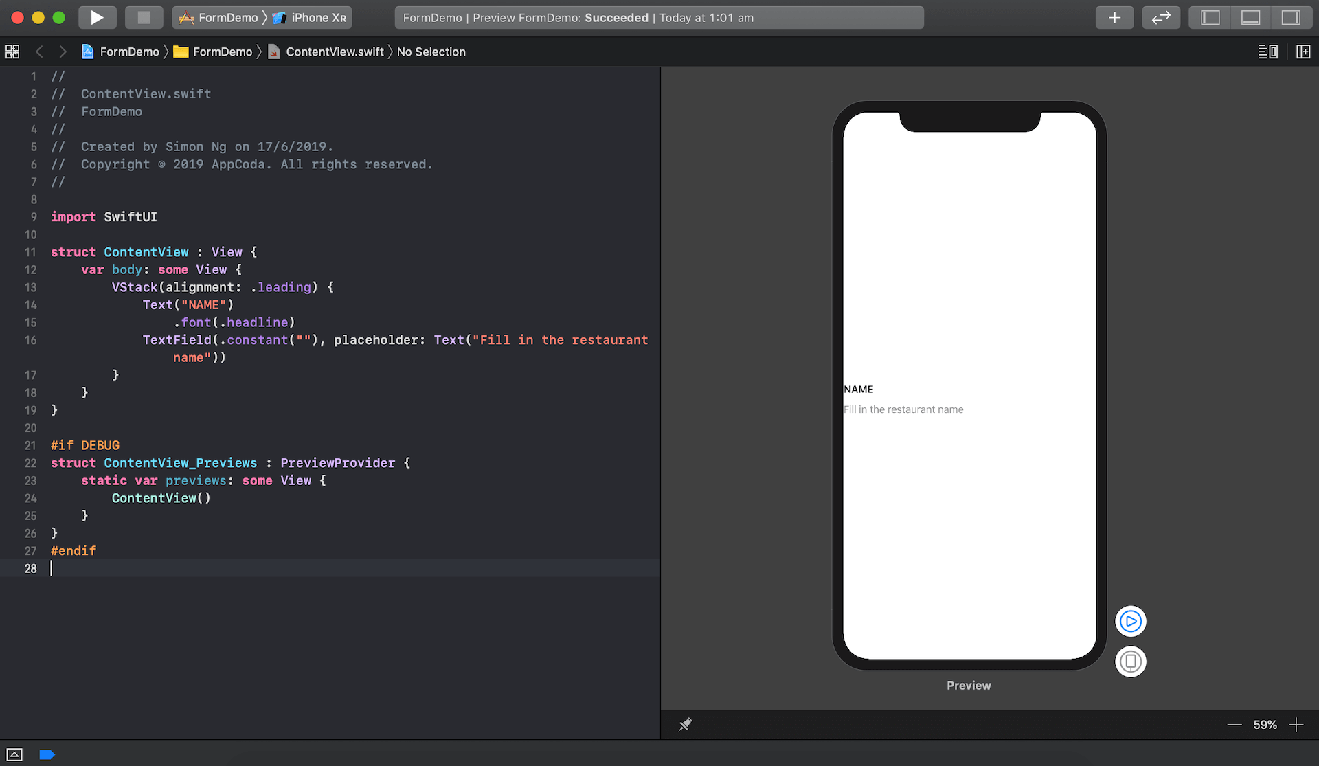Open editor options with the editor menu icon
The width and height of the screenshot is (1319, 766).
coord(1267,51)
